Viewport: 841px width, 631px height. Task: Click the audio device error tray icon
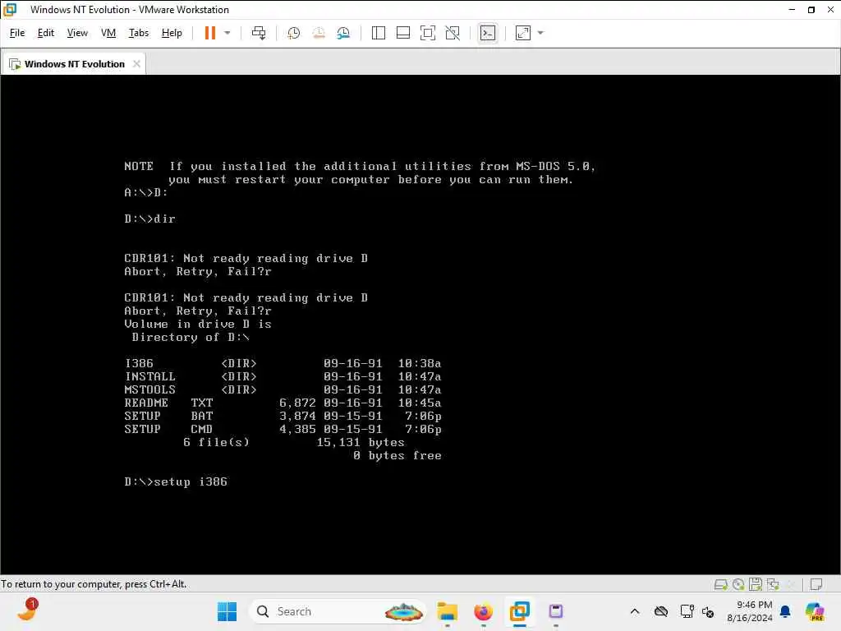click(708, 611)
